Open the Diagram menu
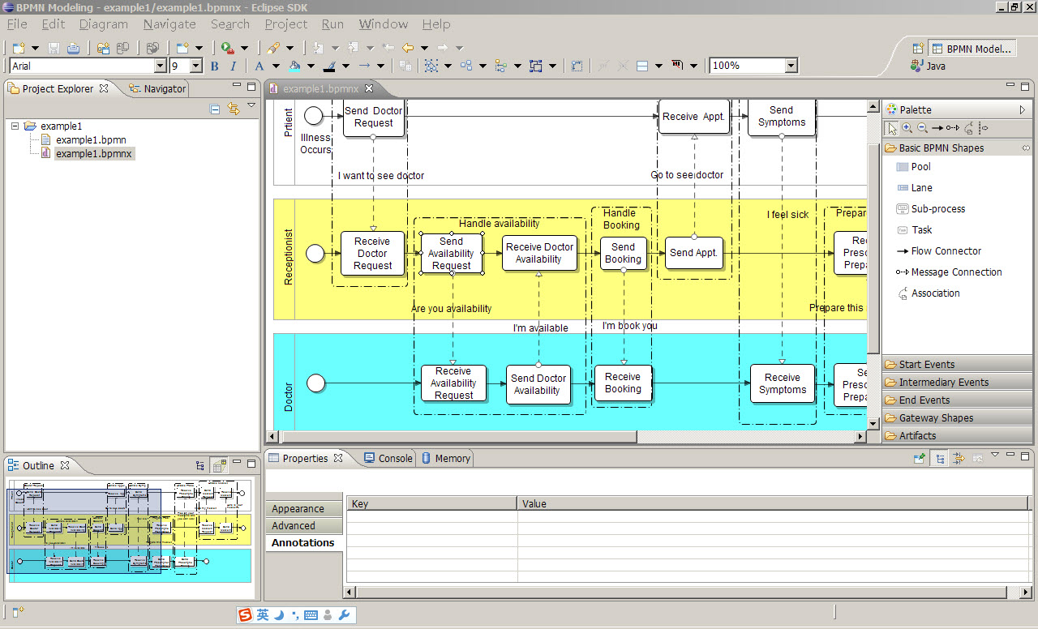Viewport: 1038px width, 629px height. pyautogui.click(x=103, y=24)
